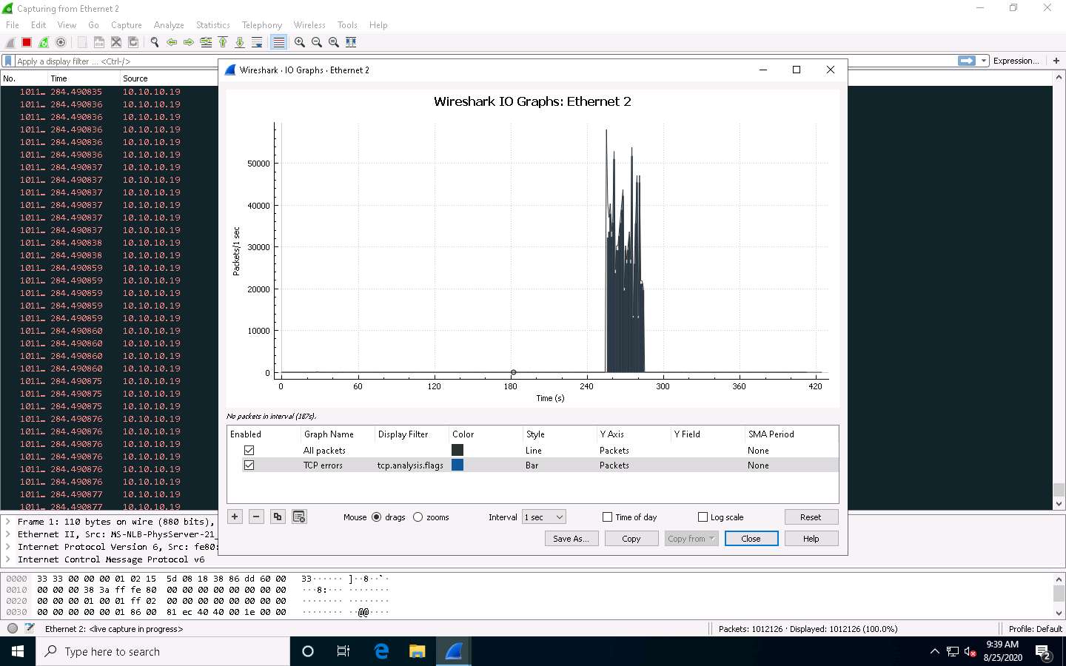1066x666 pixels.
Task: Zoom in main window text
Action: click(299, 42)
